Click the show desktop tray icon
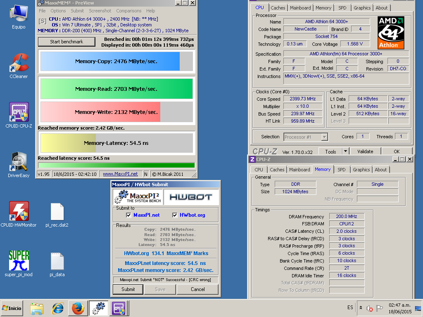 (x=418, y=308)
